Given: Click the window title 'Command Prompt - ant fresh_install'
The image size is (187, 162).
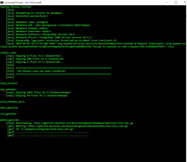Looking at the screenshot, I should point(23,3).
